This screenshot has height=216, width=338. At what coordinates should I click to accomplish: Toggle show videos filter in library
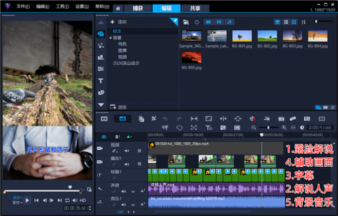coord(208,22)
